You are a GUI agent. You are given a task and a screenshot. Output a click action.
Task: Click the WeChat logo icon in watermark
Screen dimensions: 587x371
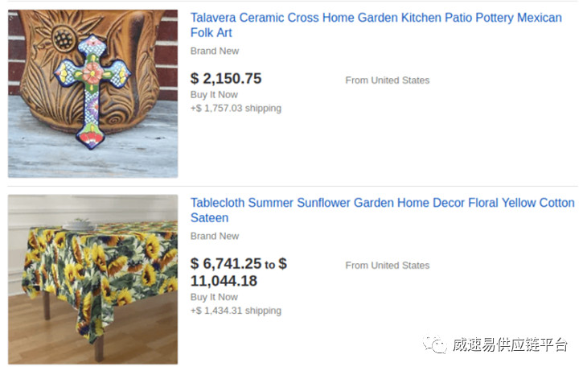click(435, 344)
